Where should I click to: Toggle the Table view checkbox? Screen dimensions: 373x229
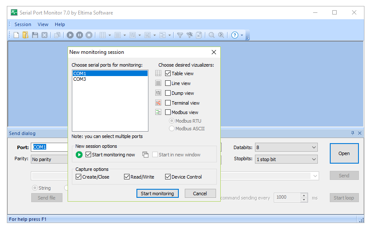(x=168, y=73)
